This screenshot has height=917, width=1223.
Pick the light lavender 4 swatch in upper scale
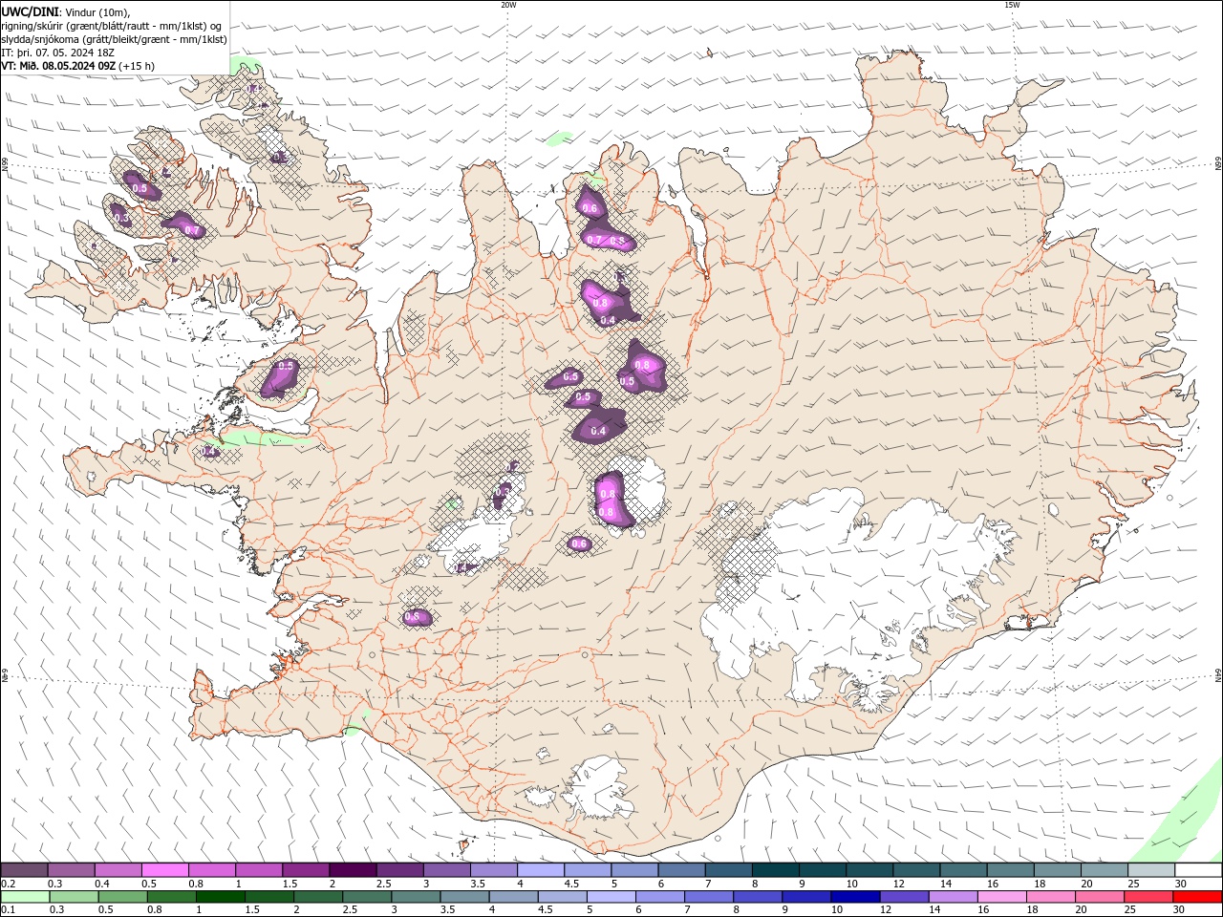540,870
